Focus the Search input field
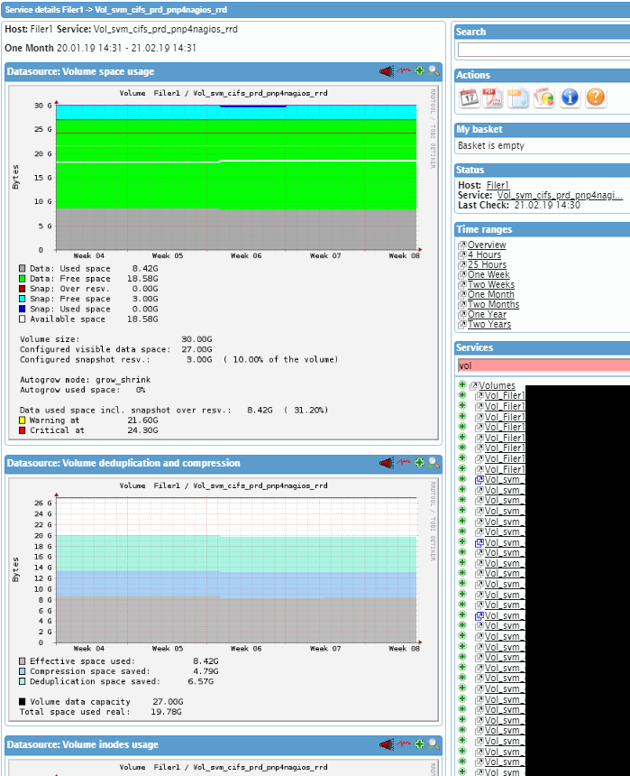This screenshot has height=776, width=630. [543, 50]
